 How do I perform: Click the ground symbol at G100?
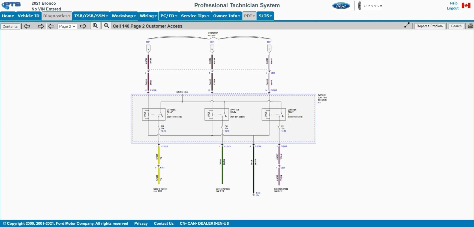coord(253,195)
